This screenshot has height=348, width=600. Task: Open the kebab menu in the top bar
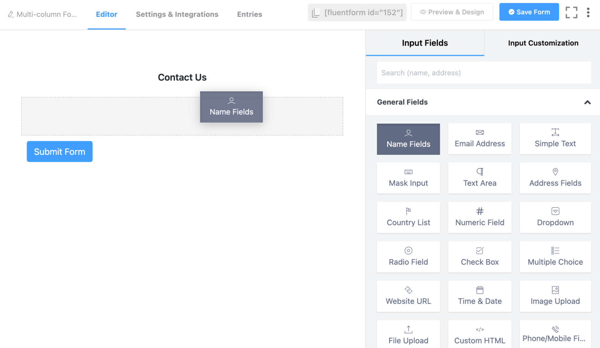pyautogui.click(x=588, y=12)
